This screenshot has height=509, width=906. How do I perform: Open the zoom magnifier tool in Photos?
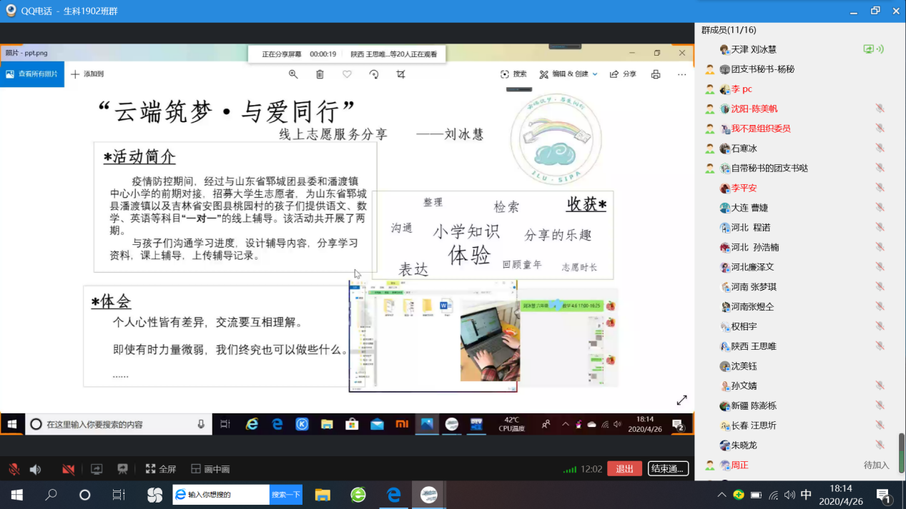click(x=293, y=74)
